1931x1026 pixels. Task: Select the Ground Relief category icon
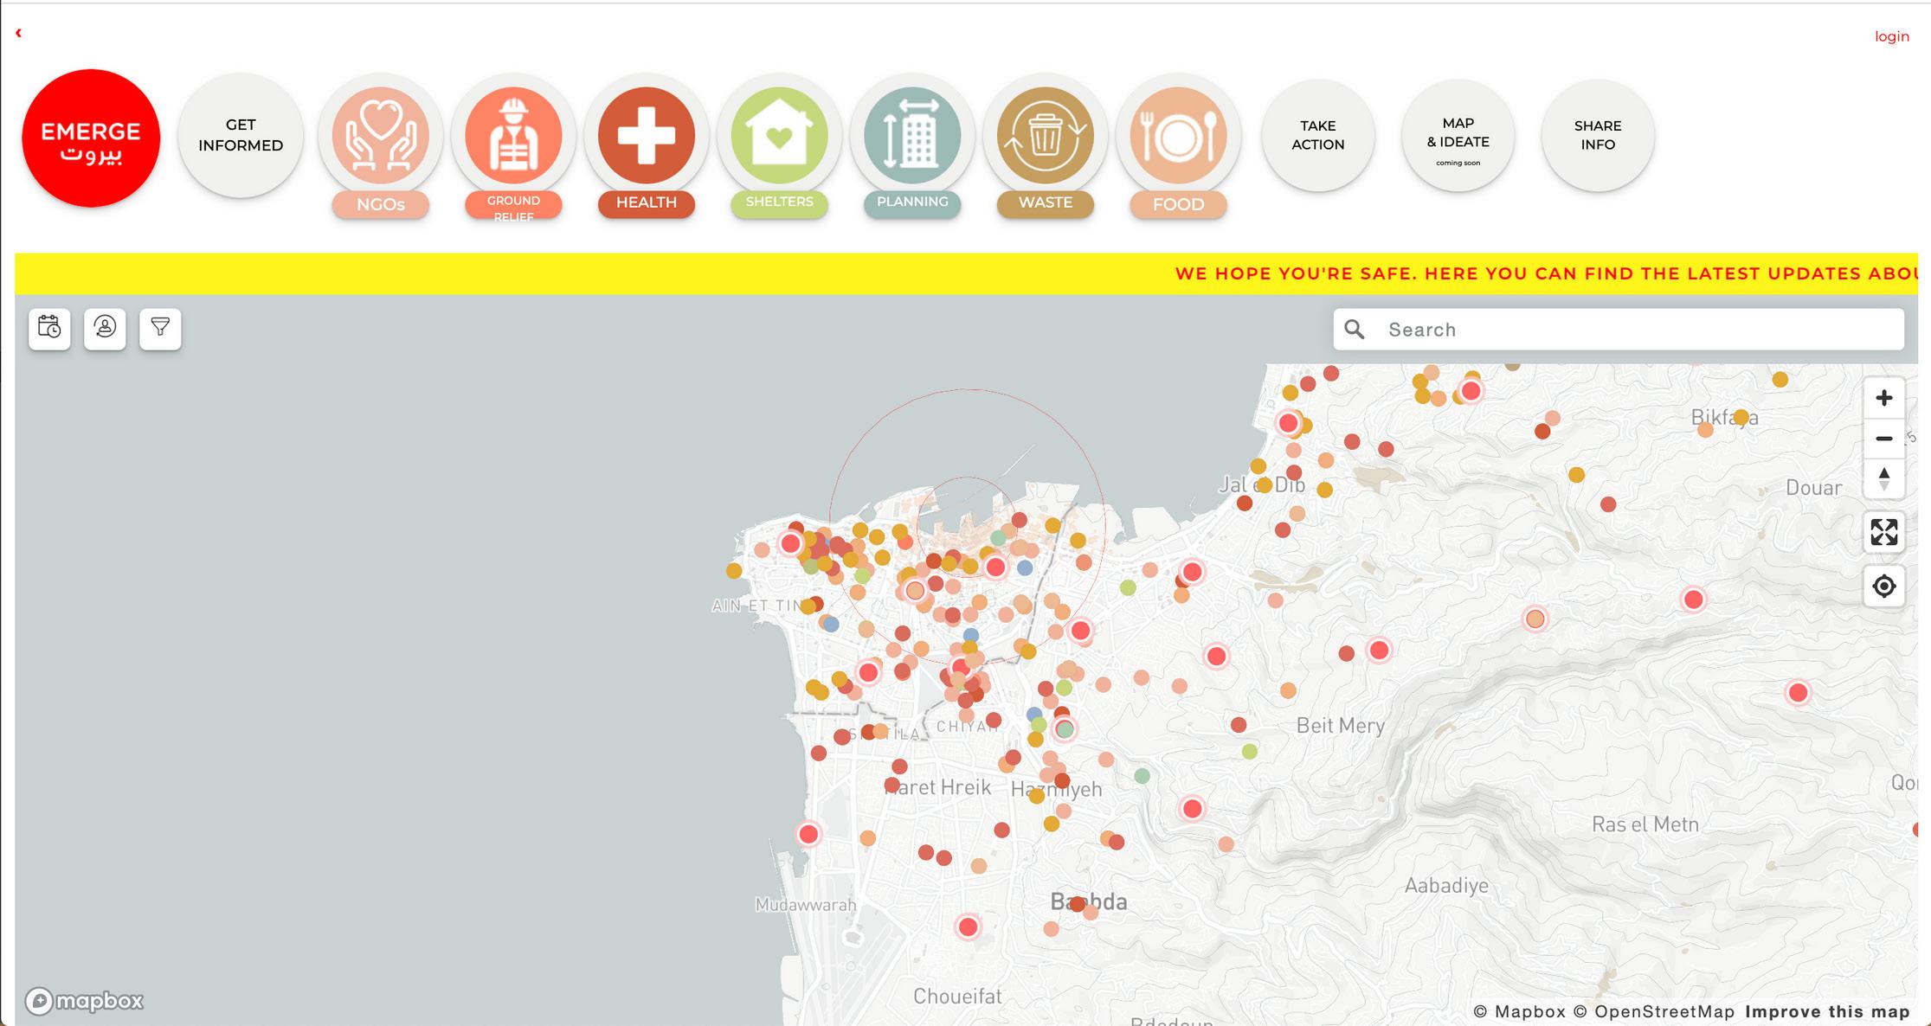pyautogui.click(x=513, y=136)
